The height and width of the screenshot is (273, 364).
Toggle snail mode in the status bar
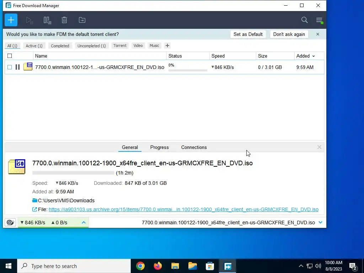[x=10, y=223]
